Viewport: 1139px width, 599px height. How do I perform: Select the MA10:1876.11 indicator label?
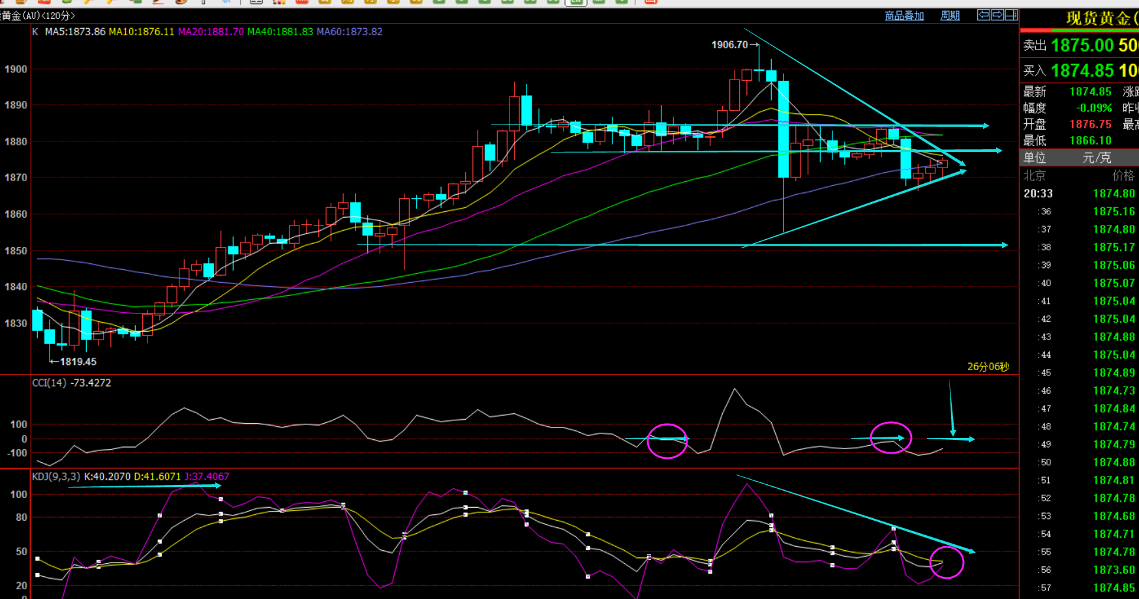click(x=142, y=31)
